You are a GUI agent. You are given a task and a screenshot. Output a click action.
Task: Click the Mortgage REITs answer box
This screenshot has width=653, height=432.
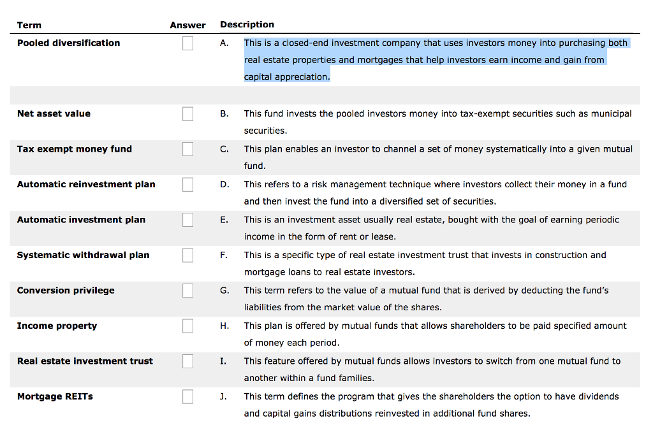tap(187, 396)
